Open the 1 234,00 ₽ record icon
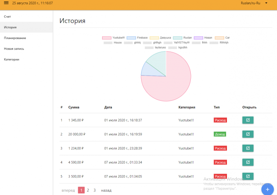Screen dimensions: 277x195 click(x=248, y=148)
